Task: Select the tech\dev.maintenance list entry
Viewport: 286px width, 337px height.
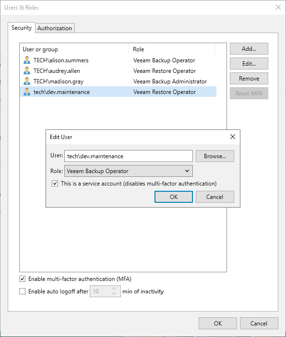Action: click(x=118, y=92)
